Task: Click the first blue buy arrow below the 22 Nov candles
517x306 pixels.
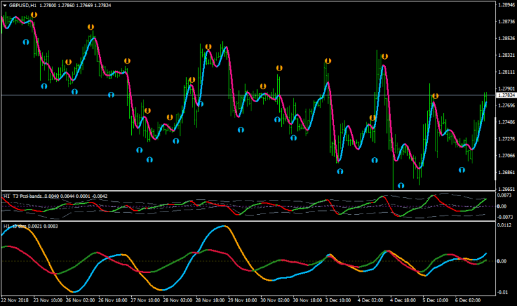Action: pos(26,42)
